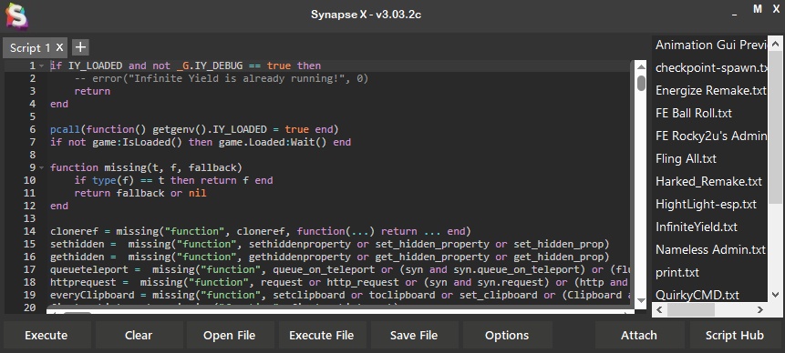Image resolution: width=785 pixels, height=353 pixels.
Task: Click the pcall(function() code line
Action: coord(194,130)
